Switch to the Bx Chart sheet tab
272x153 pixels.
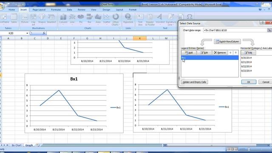17,145
